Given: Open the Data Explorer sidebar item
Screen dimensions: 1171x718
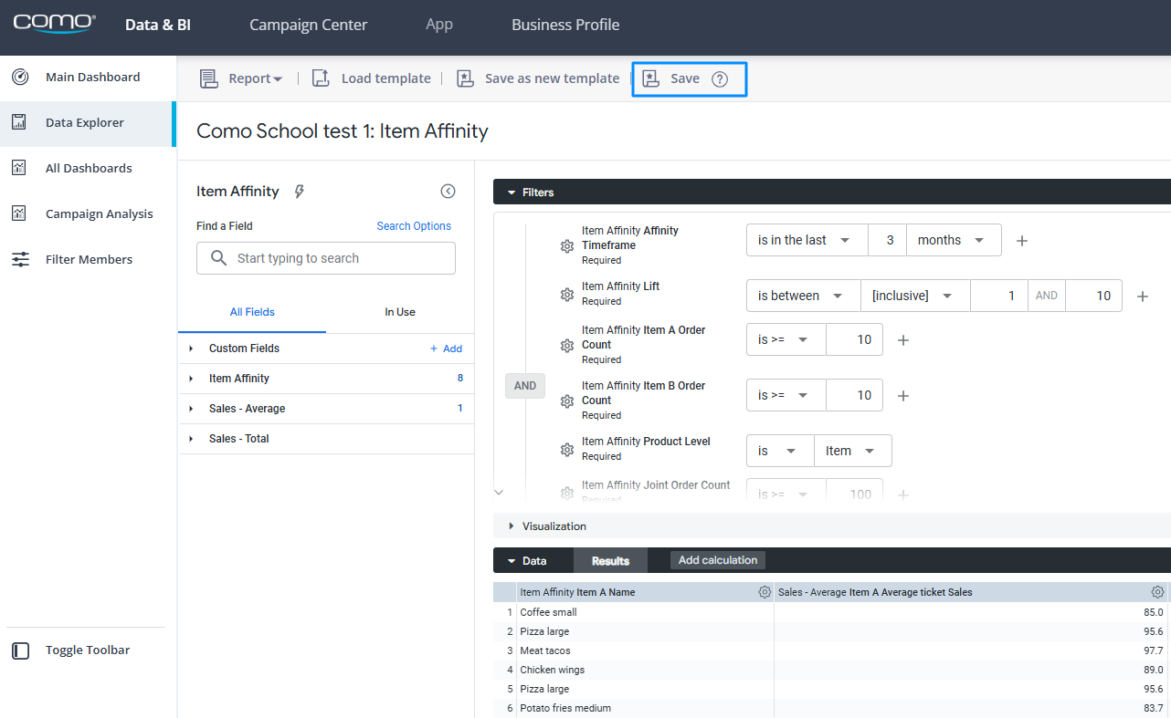Looking at the screenshot, I should pos(85,123).
